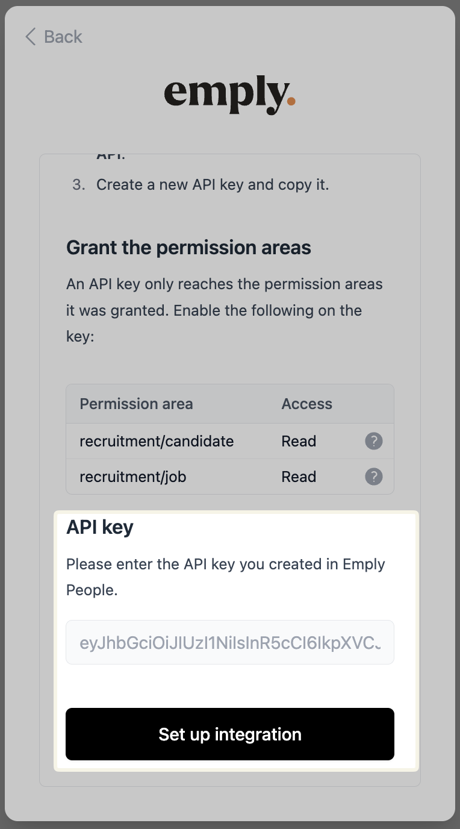Click Read access in recruitment/candidate row
The height and width of the screenshot is (829, 460).
[x=299, y=441]
